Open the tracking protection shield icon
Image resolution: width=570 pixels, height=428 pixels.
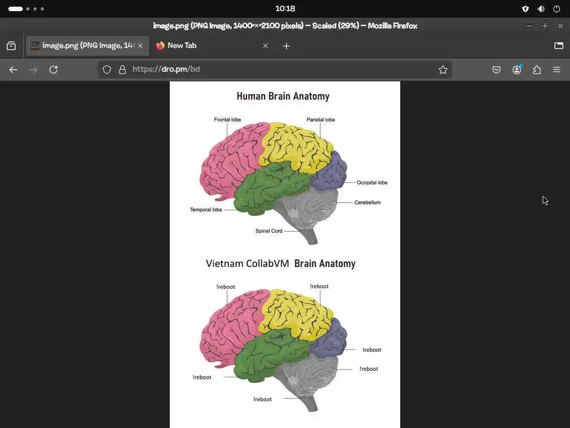106,70
